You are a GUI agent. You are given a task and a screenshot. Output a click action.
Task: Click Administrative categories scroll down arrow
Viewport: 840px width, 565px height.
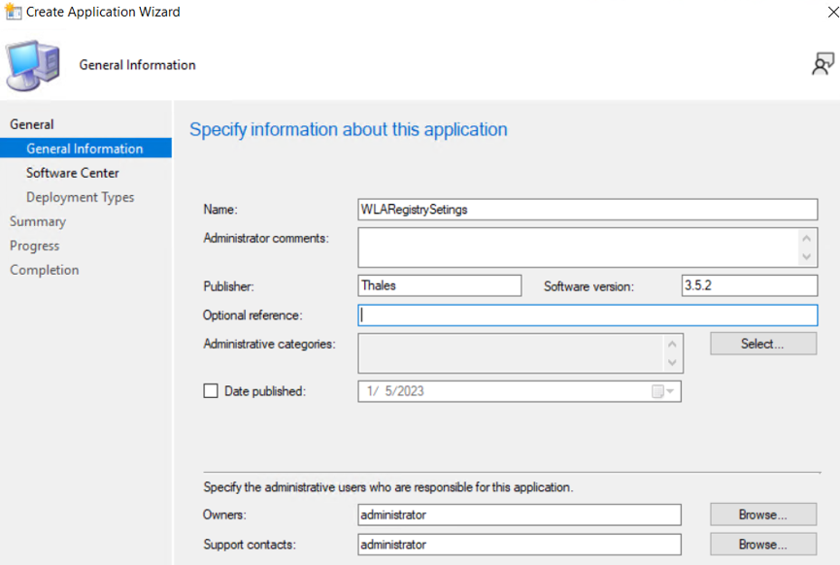pos(672,362)
